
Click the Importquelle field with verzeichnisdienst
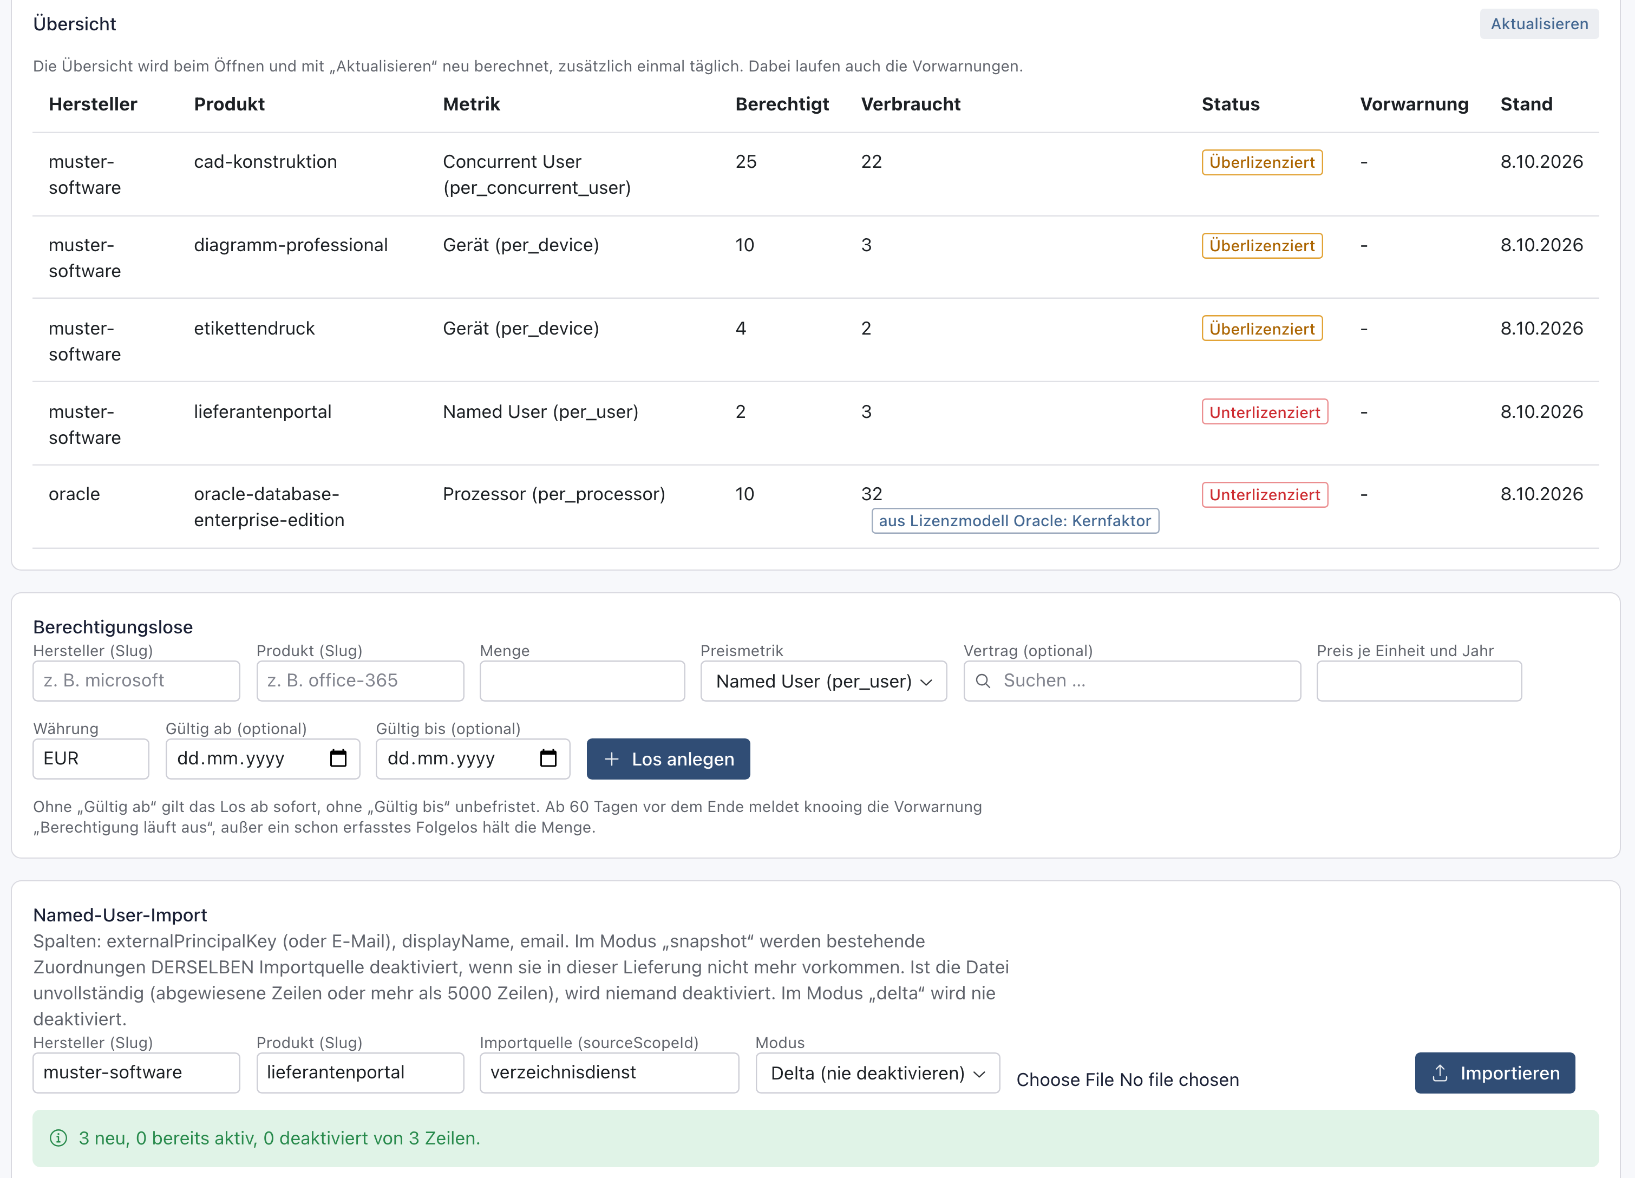pyautogui.click(x=609, y=1073)
